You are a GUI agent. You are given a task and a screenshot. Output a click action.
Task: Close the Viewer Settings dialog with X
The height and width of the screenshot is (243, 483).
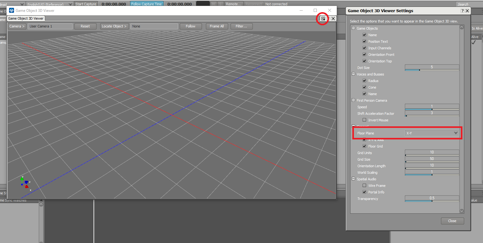click(x=467, y=11)
